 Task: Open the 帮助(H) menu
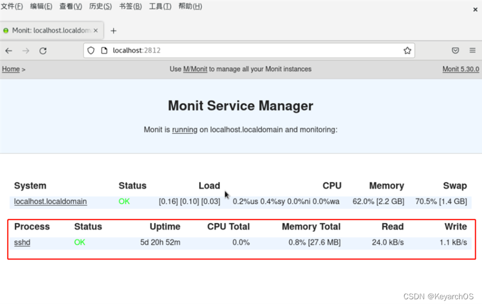pyautogui.click(x=190, y=6)
